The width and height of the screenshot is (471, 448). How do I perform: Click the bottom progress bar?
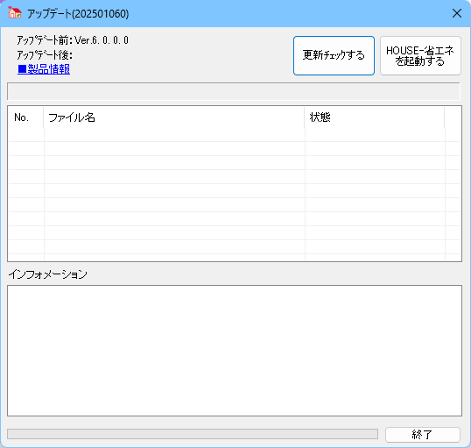point(193,434)
